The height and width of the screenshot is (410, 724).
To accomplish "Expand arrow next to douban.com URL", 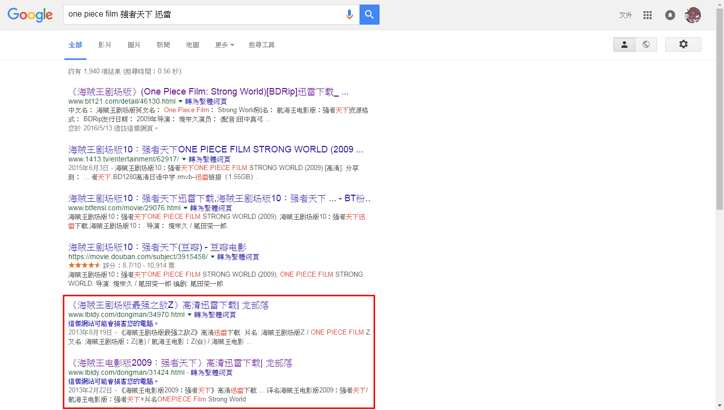I will pos(213,257).
